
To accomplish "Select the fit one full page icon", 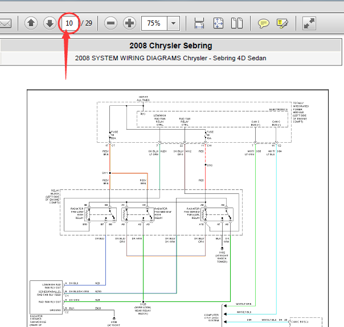I will pyautogui.click(x=218, y=23).
